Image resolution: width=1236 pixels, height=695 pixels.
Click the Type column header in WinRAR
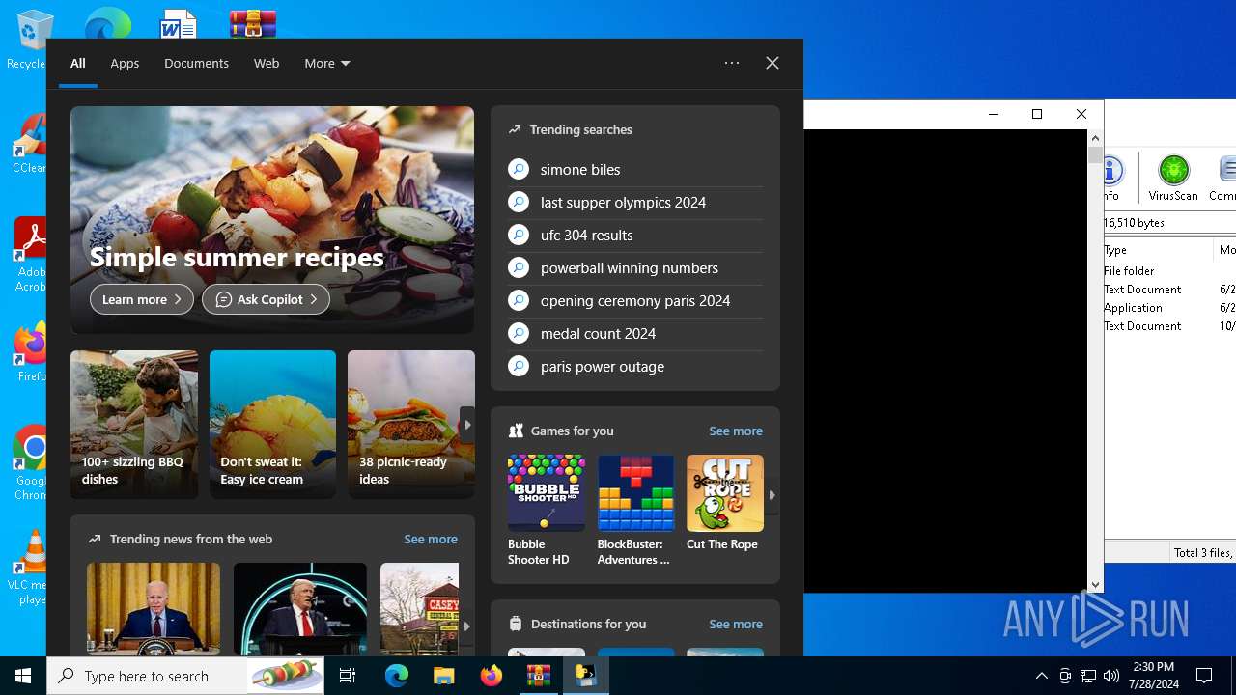(1158, 250)
